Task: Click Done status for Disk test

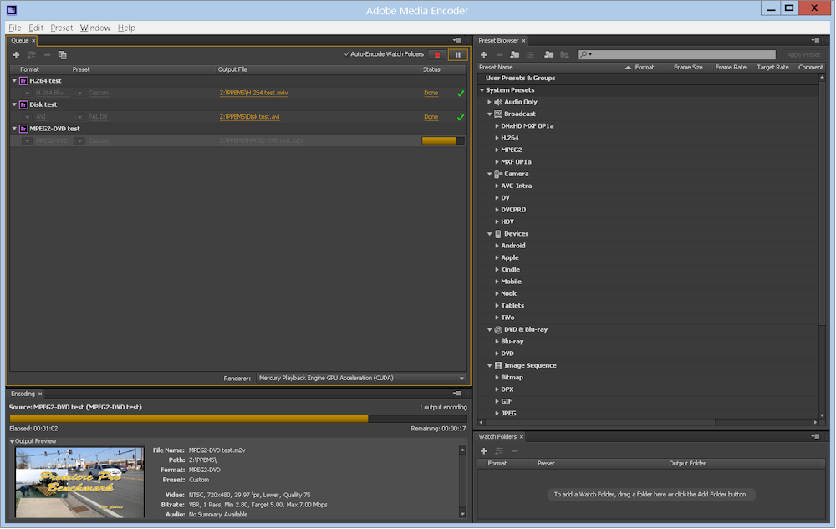Action: click(x=431, y=117)
